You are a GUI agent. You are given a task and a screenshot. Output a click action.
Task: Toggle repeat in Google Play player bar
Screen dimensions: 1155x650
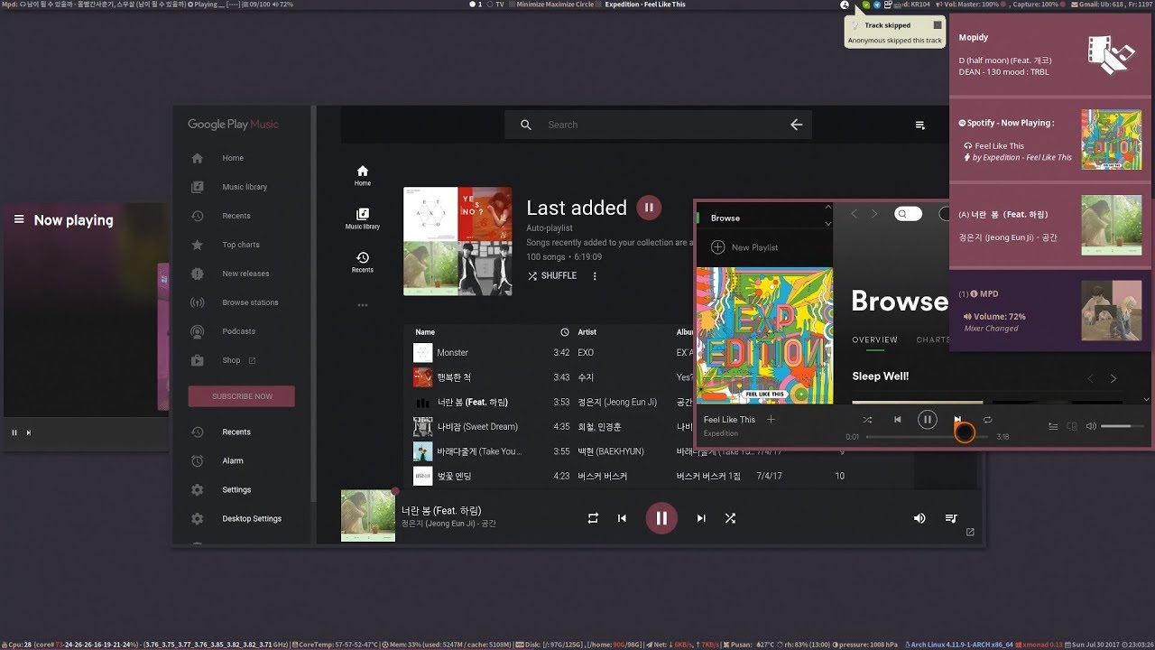[x=593, y=518]
